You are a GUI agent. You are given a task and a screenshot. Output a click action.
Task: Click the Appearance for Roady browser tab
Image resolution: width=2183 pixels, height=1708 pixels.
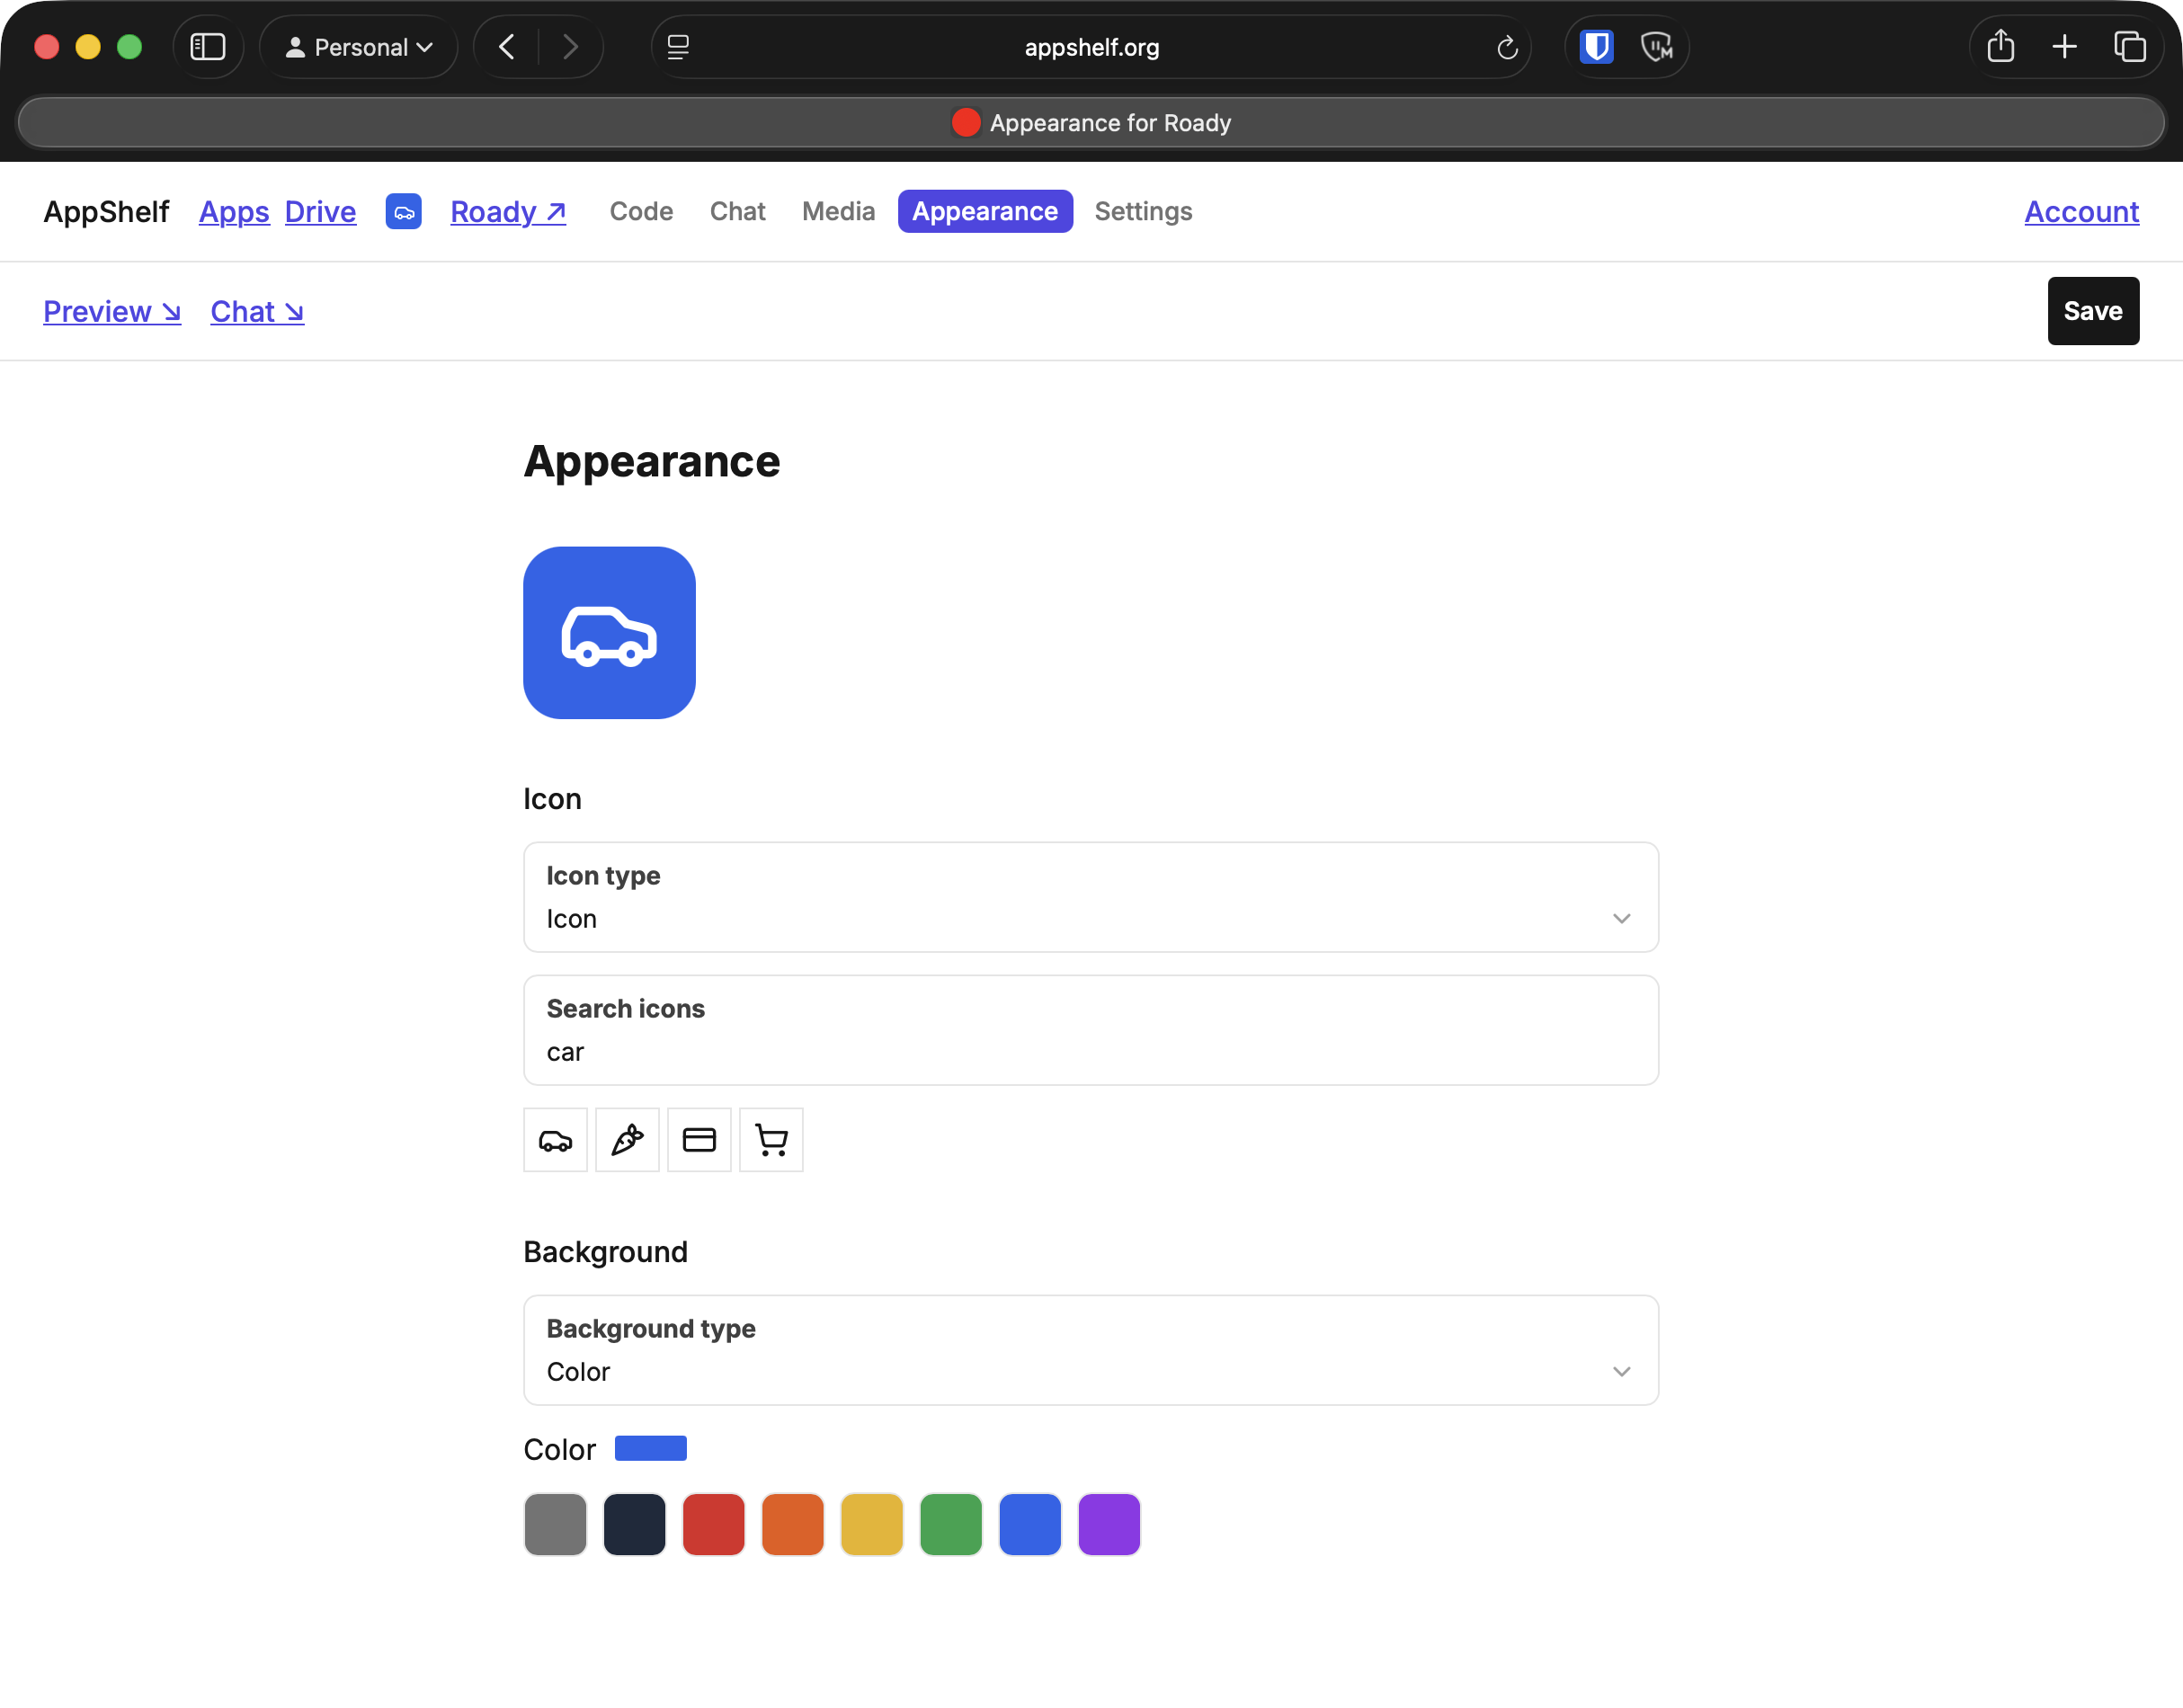point(1091,123)
